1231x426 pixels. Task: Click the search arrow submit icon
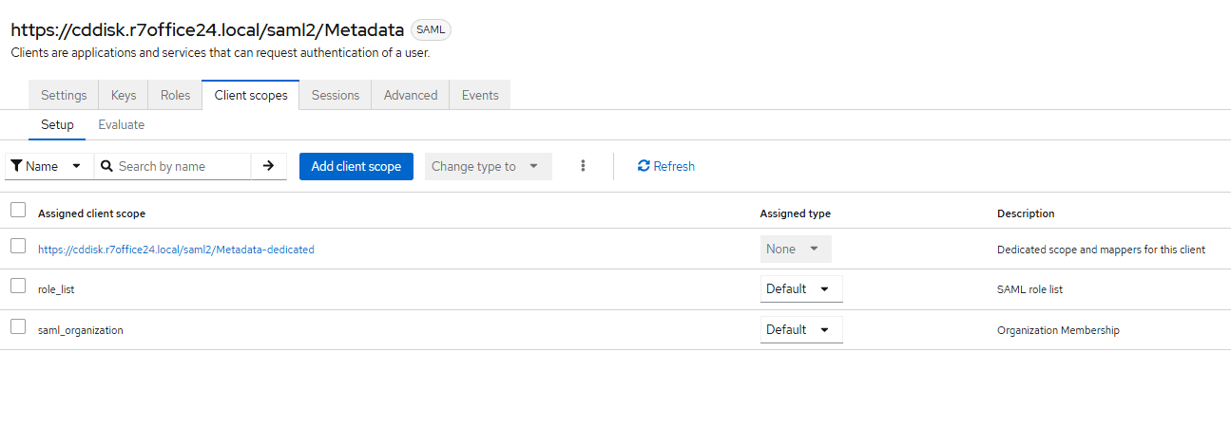pos(268,166)
